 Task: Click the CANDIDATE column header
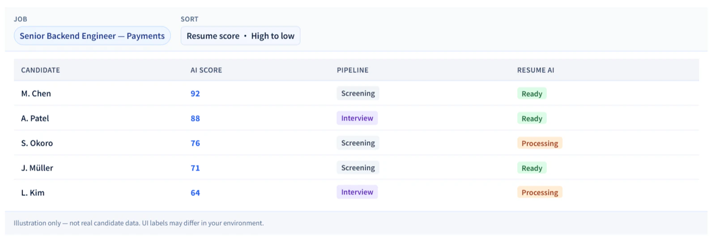40,70
